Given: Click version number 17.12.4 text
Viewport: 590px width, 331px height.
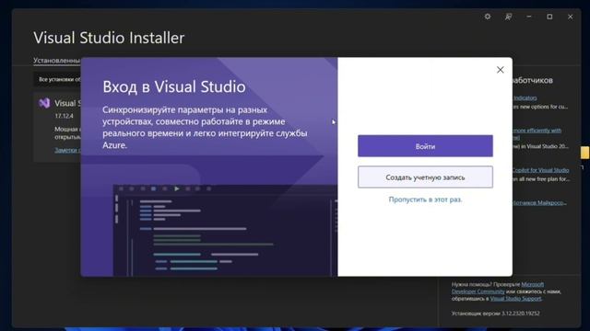Looking at the screenshot, I should click(x=64, y=116).
